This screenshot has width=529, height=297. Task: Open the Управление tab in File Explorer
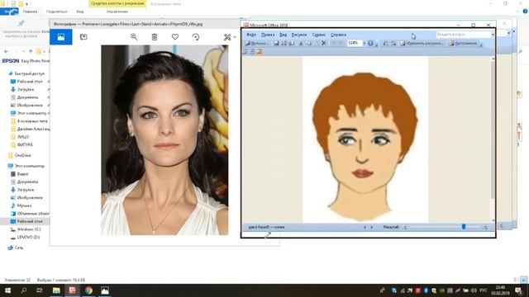117,12
